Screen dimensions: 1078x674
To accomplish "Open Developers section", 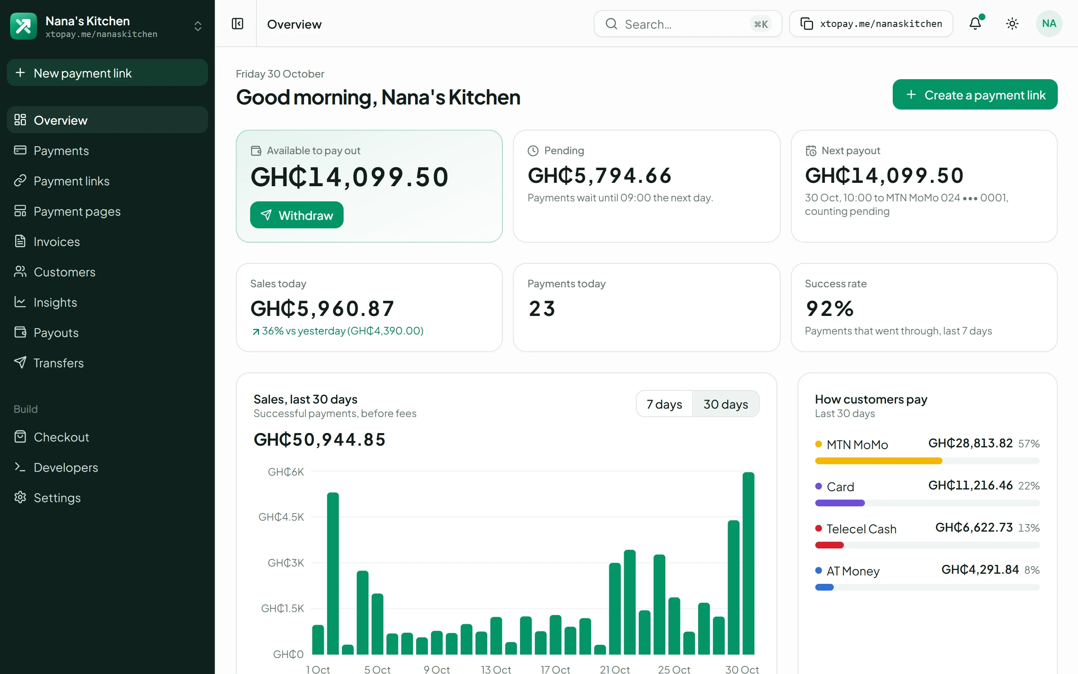I will 107,467.
